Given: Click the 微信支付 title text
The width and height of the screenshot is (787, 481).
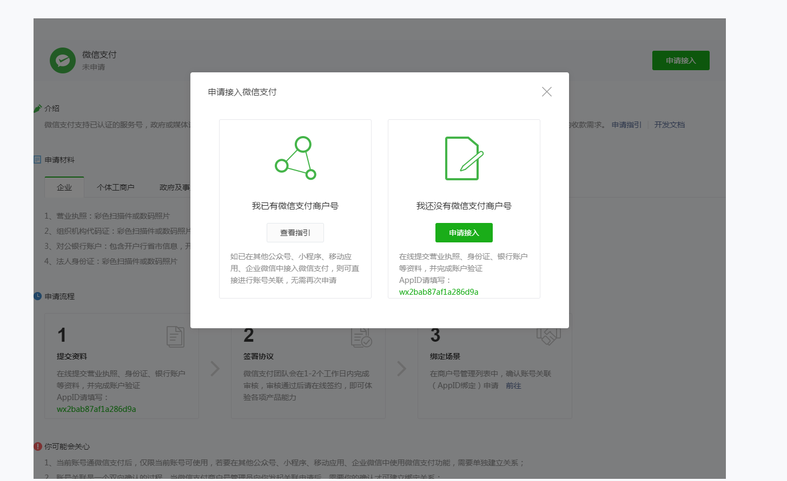Looking at the screenshot, I should (x=100, y=55).
